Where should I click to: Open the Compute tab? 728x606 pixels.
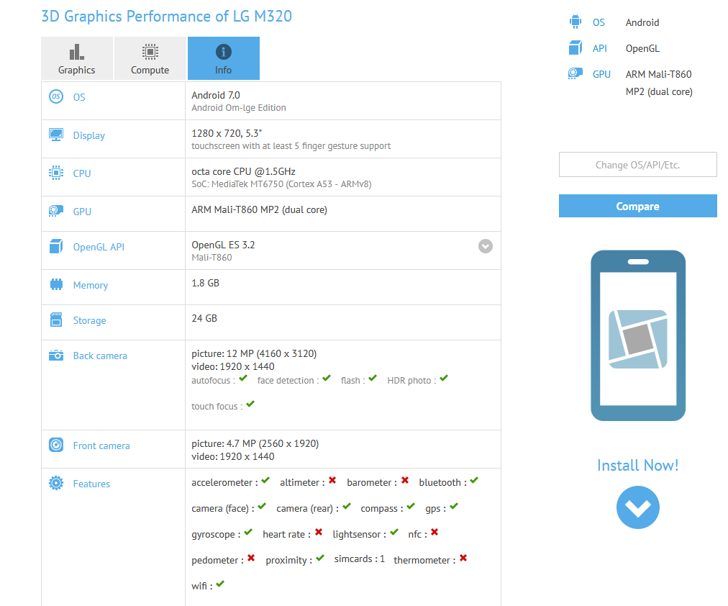click(150, 58)
